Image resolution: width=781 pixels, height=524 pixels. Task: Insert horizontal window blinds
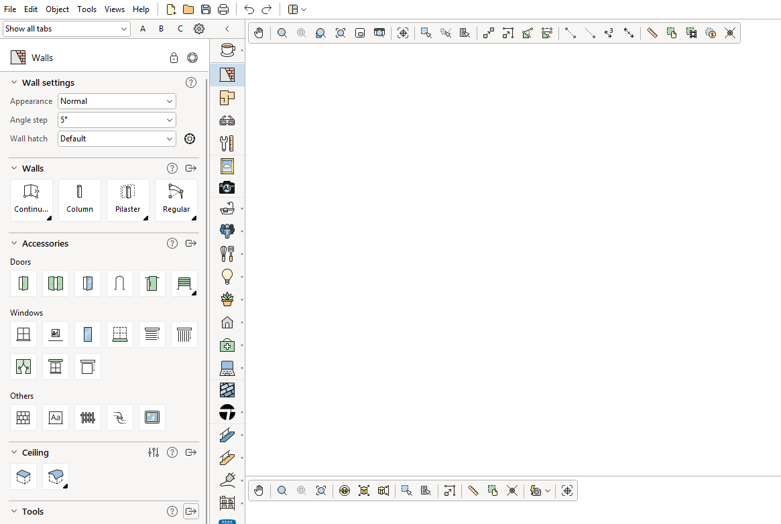[152, 334]
